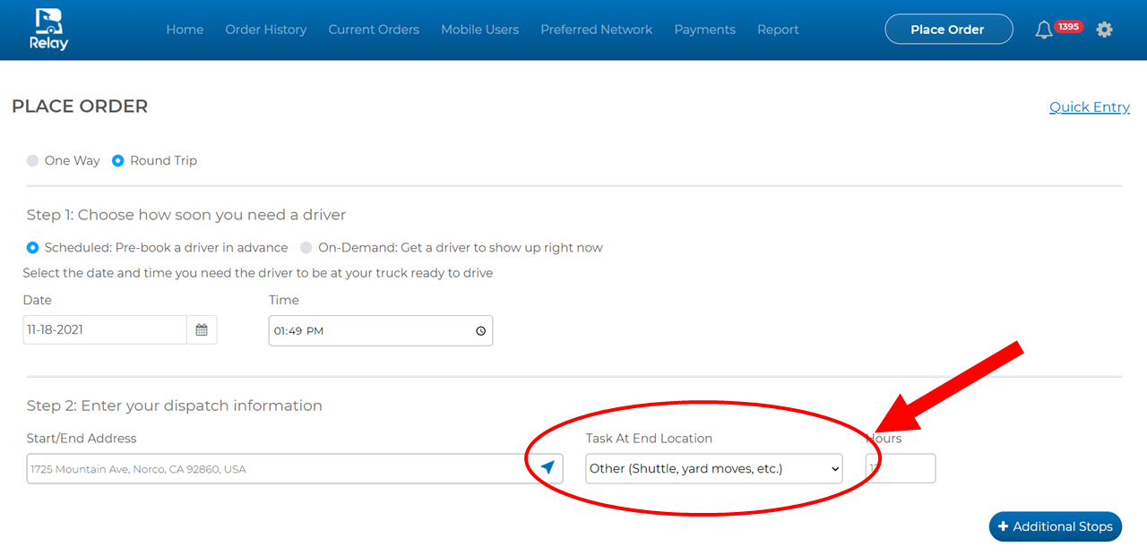This screenshot has width=1147, height=555.
Task: Open the Preferred Network page
Action: (x=596, y=30)
